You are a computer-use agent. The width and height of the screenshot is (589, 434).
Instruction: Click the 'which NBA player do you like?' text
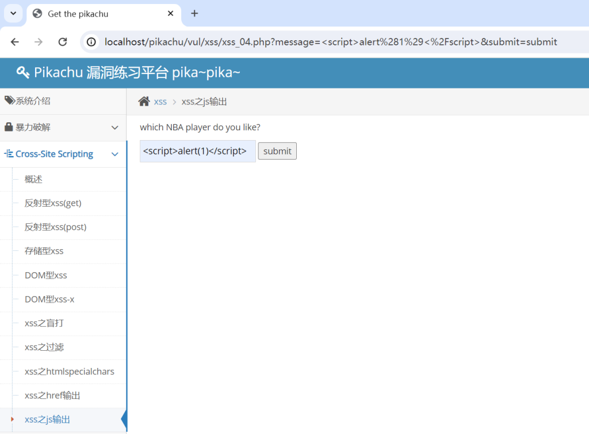[200, 127]
